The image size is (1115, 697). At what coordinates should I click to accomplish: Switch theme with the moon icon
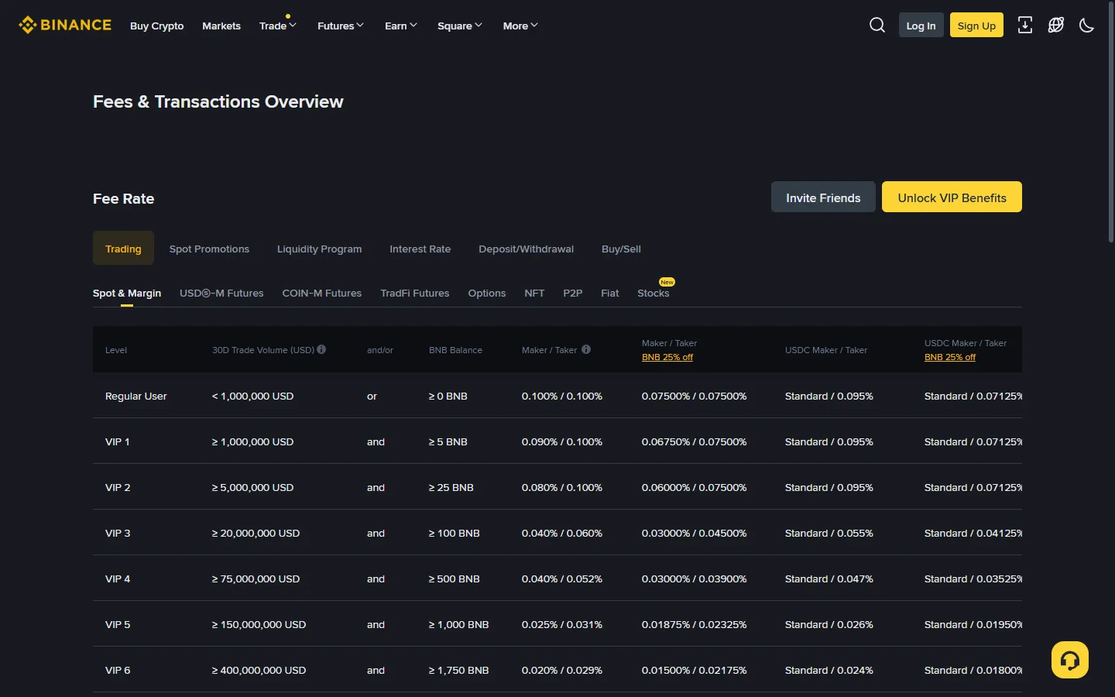[1086, 25]
